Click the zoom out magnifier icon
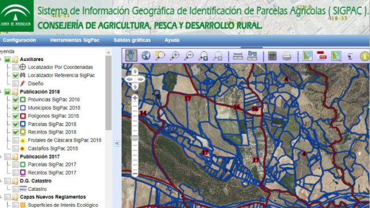Viewport: 370px width, 208px height. point(189,56)
